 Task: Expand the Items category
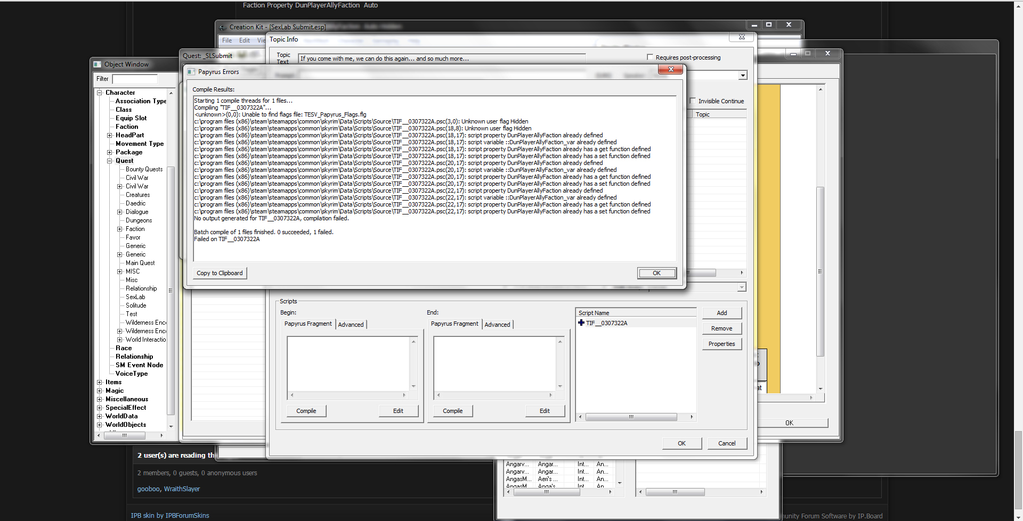[100, 382]
